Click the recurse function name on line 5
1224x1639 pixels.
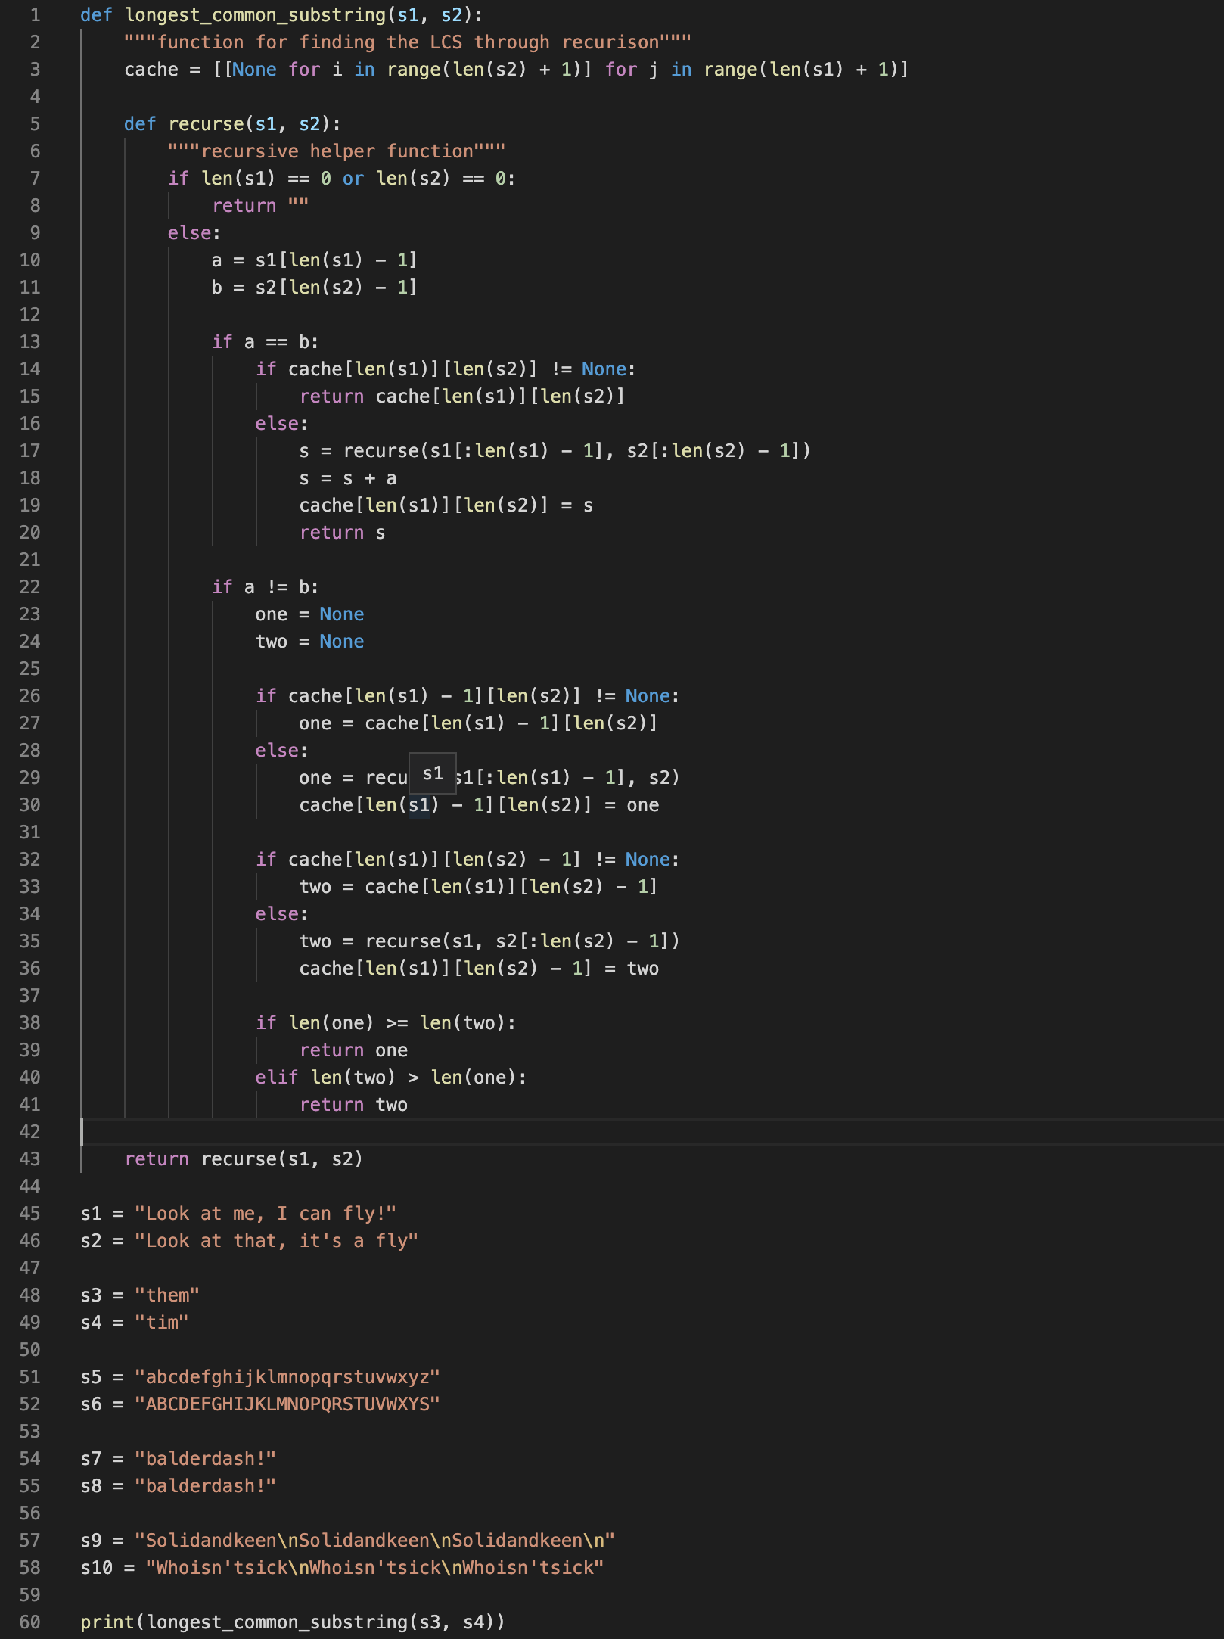pyautogui.click(x=206, y=124)
